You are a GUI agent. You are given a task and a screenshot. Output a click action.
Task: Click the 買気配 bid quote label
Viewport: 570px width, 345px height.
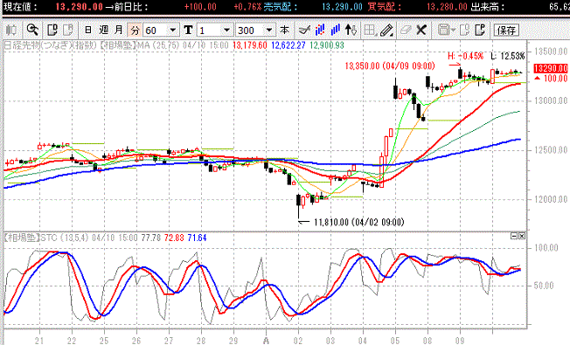tap(384, 7)
